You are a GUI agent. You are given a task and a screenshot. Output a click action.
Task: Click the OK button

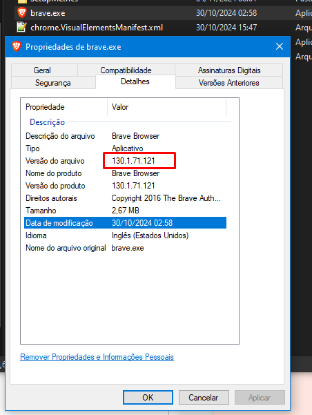(x=148, y=397)
